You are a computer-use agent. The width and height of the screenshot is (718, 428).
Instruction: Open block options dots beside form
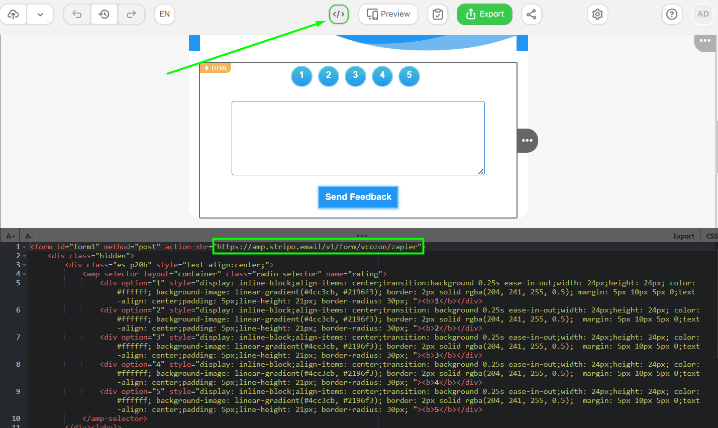click(527, 141)
